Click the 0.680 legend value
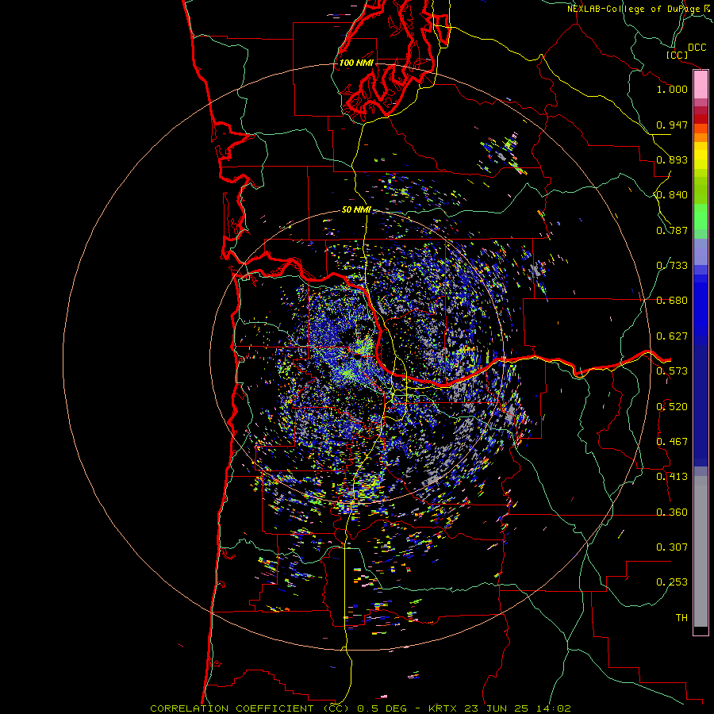This screenshot has width=714, height=714. click(x=672, y=301)
